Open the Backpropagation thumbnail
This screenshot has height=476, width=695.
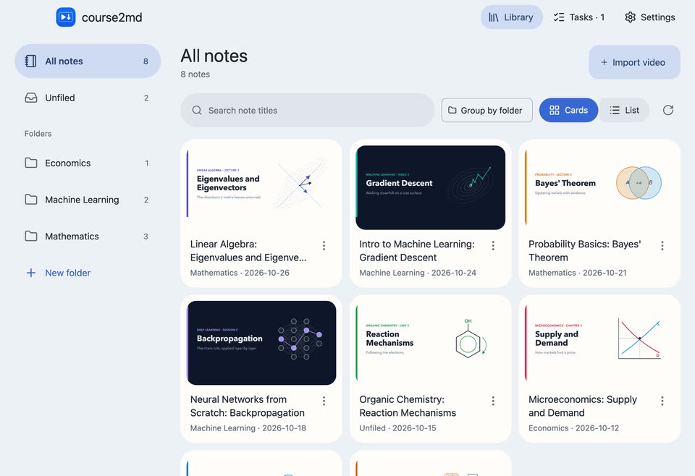pyautogui.click(x=261, y=343)
